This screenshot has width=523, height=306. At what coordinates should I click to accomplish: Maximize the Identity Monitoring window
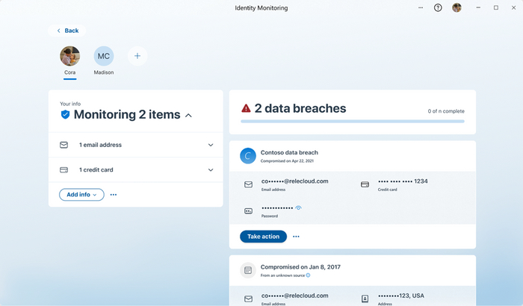click(496, 7)
